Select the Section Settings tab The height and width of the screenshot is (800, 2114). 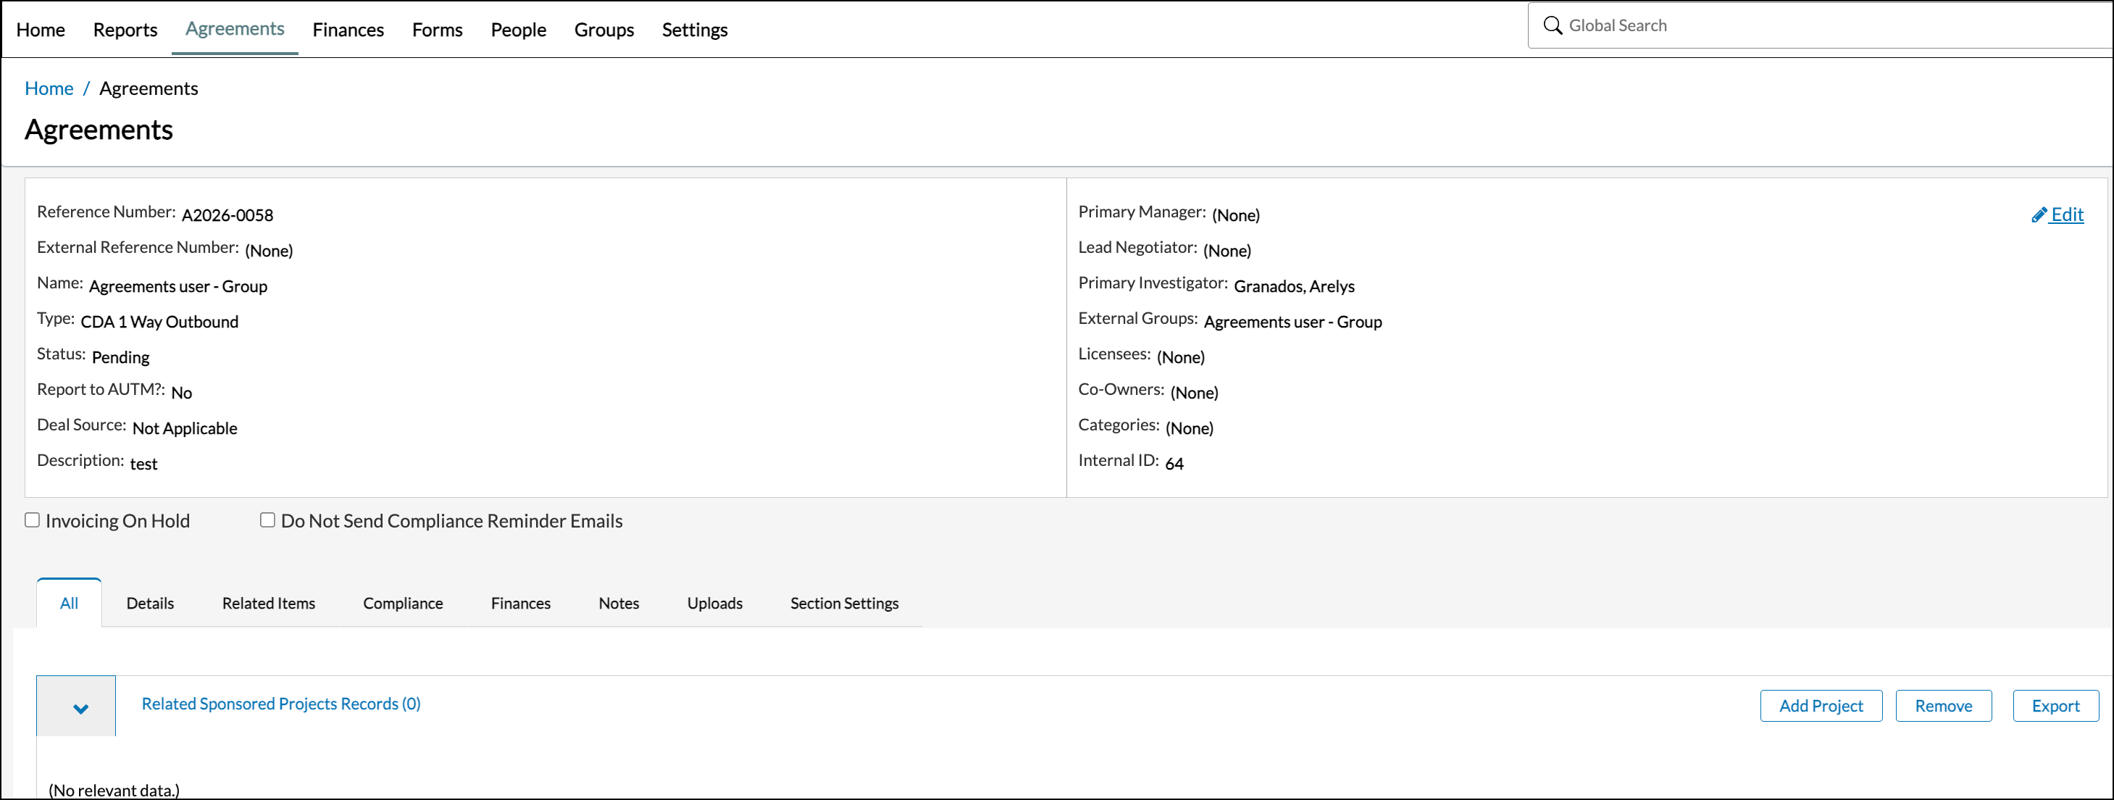[845, 603]
